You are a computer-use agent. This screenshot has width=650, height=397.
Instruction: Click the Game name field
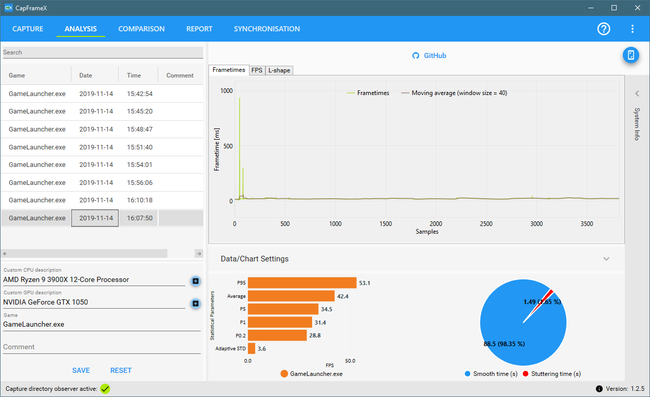point(102,325)
